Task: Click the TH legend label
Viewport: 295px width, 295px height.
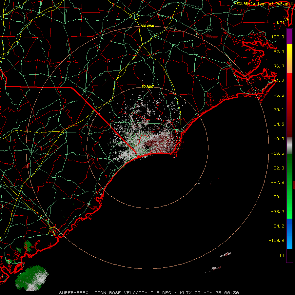Action: pos(282,255)
